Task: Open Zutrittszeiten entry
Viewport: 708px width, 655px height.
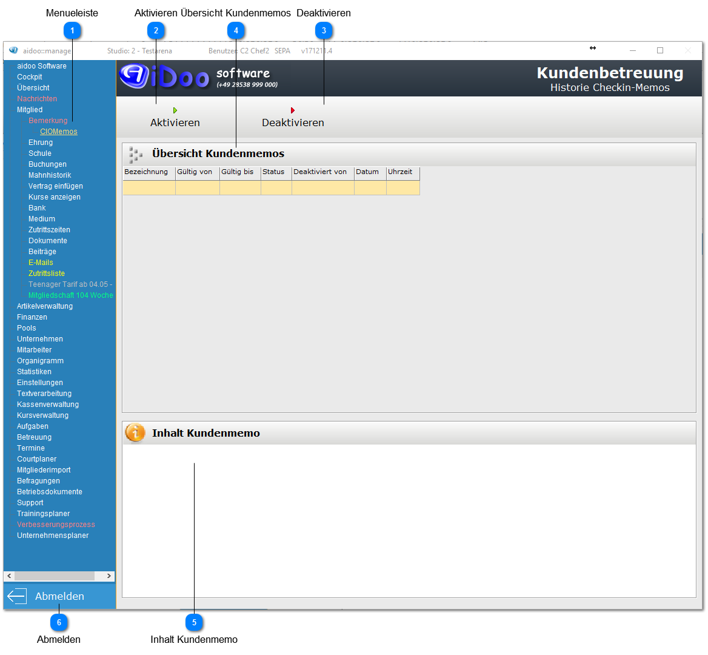Action: [49, 230]
